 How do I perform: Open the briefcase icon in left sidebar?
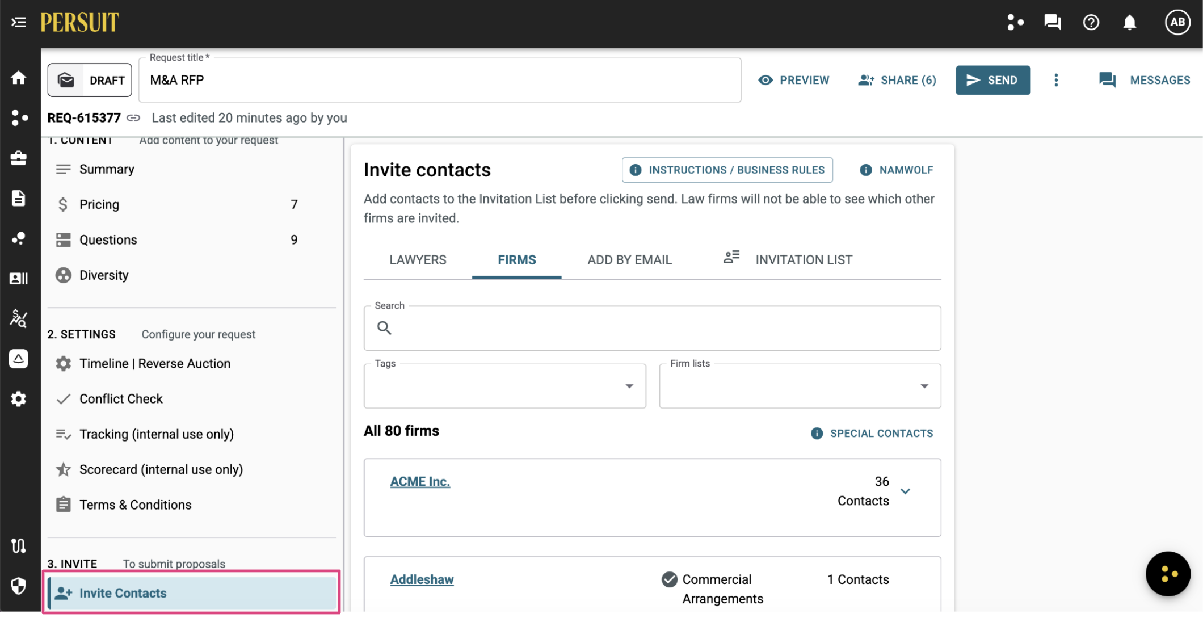coord(19,158)
